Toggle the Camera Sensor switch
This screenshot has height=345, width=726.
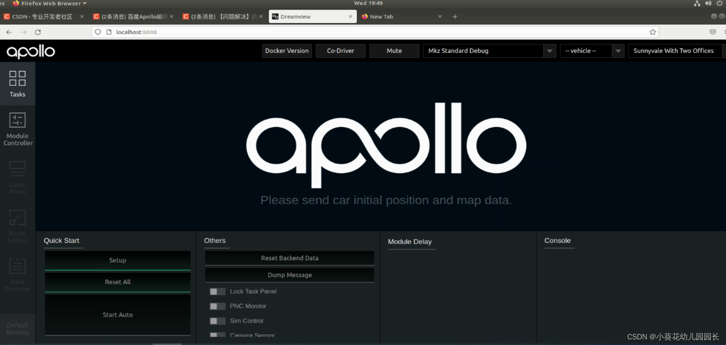pyautogui.click(x=217, y=335)
